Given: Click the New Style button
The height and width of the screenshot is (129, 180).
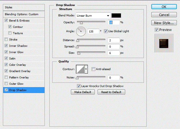Looking at the screenshot, I should coord(164,23).
